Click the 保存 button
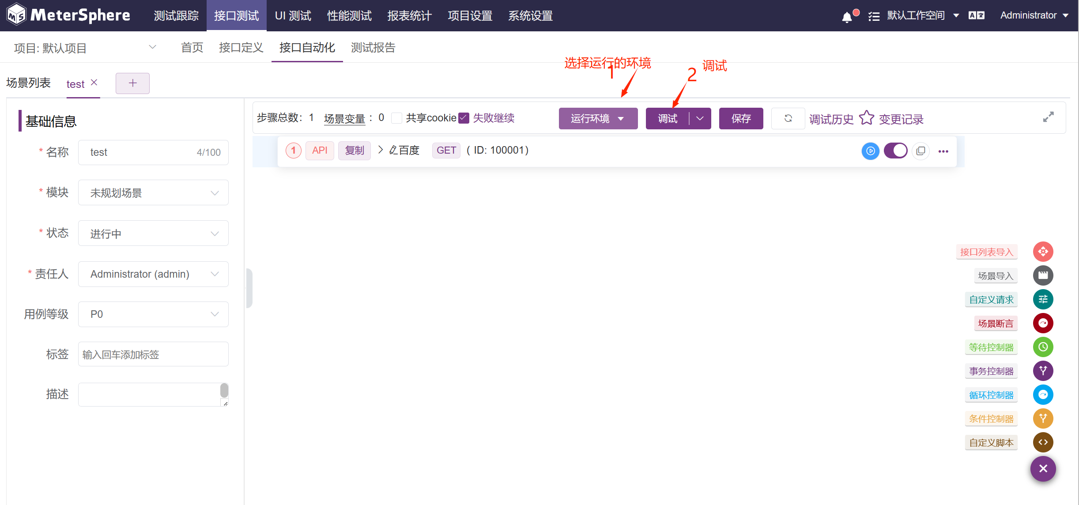This screenshot has width=1079, height=505. click(x=741, y=118)
